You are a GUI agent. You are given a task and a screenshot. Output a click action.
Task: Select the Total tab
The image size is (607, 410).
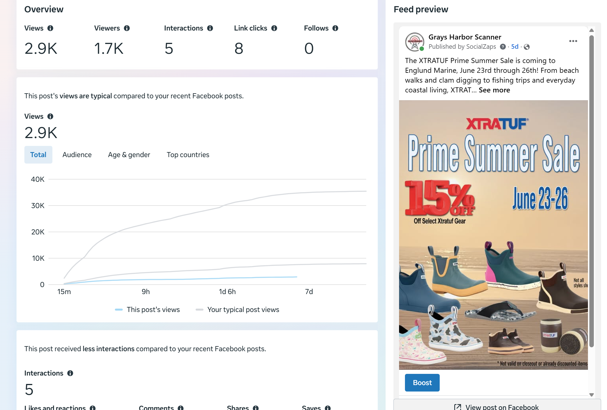(x=38, y=155)
